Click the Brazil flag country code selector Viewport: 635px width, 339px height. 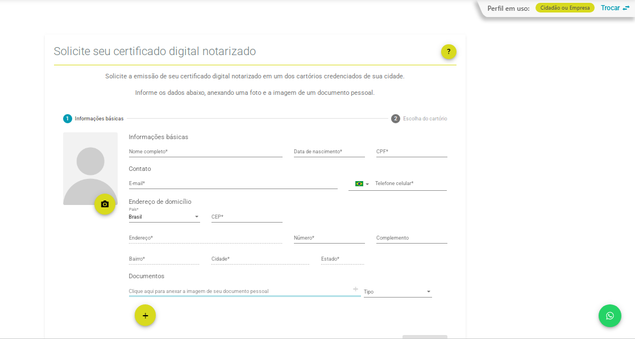tap(362, 184)
